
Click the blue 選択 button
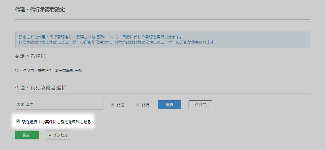coord(169,105)
